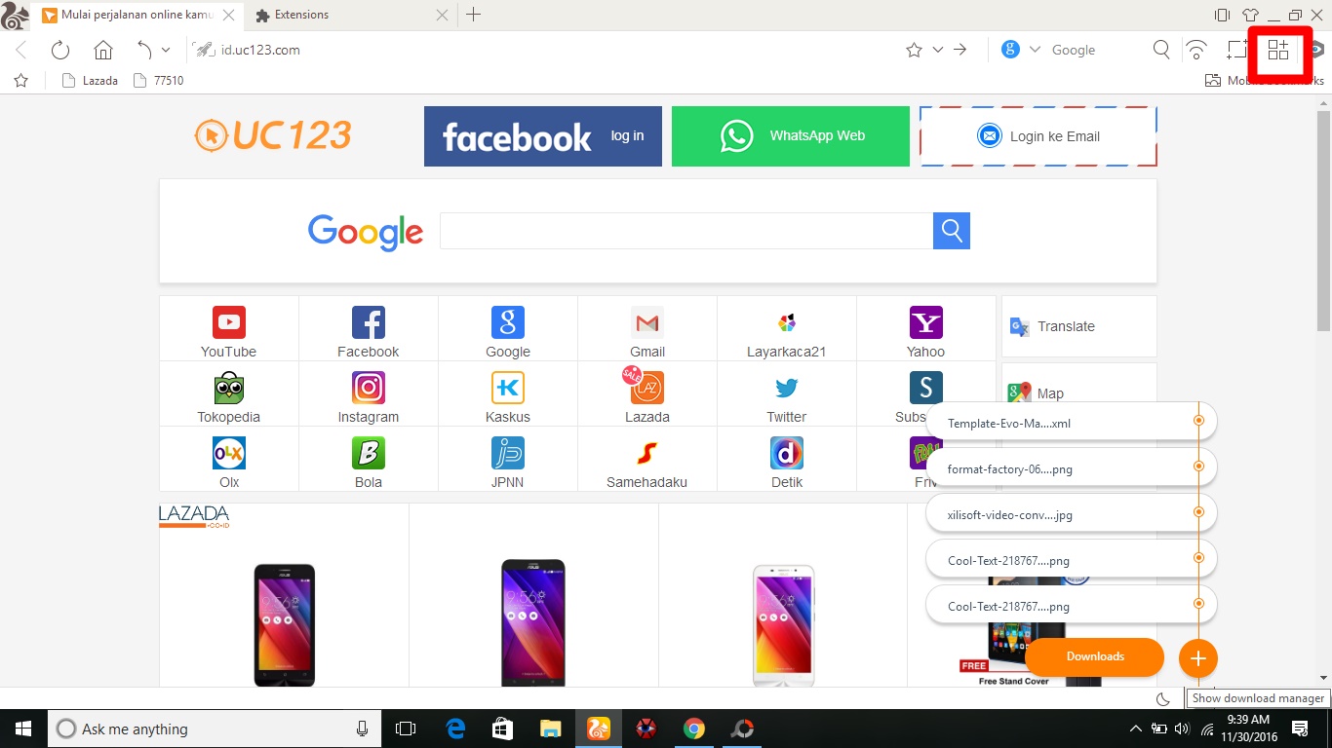The height and width of the screenshot is (748, 1332).
Task: Bookmark this page with the star icon
Action: click(x=914, y=50)
